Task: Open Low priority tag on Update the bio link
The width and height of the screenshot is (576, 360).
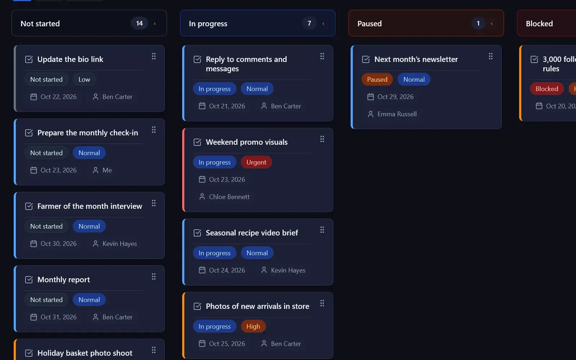Action: [x=84, y=80]
